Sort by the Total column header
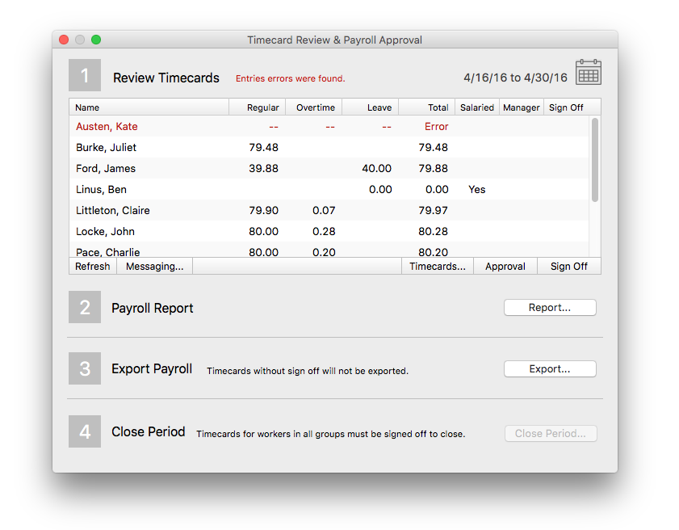679x530 pixels. 427,107
